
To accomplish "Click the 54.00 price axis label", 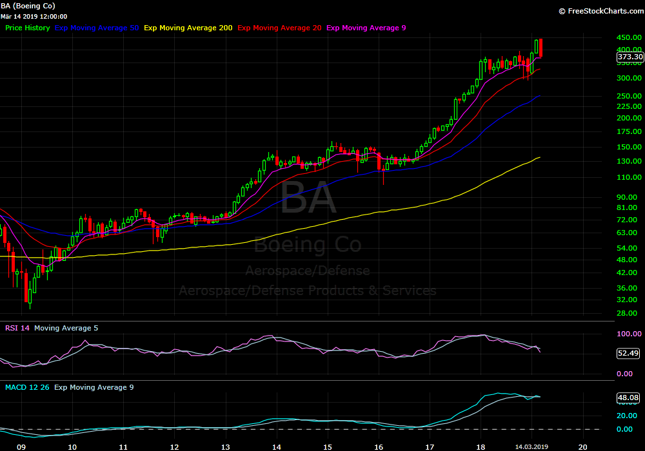I will (627, 249).
